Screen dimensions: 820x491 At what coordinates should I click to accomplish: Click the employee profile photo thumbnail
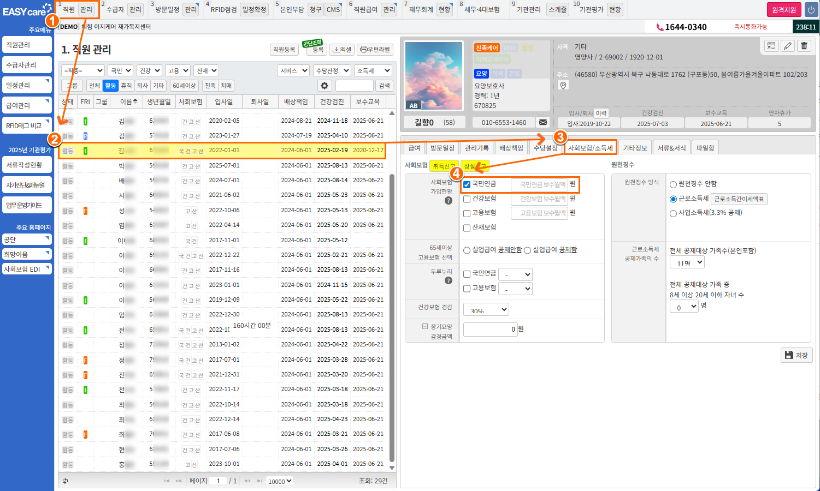pyautogui.click(x=435, y=75)
